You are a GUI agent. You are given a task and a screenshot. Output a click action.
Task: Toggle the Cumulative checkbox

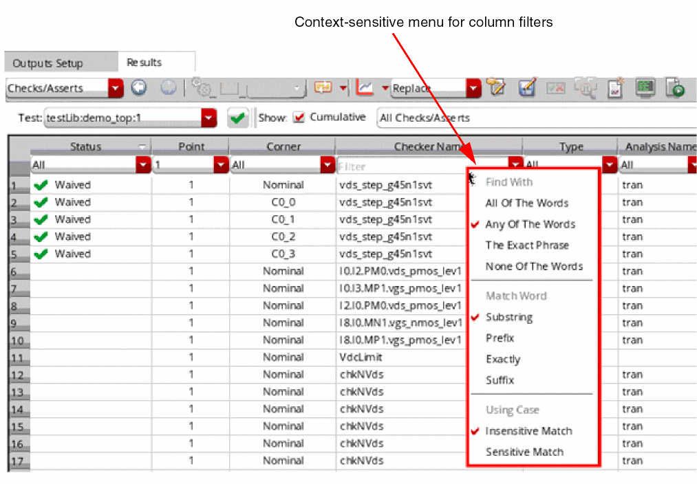(299, 118)
